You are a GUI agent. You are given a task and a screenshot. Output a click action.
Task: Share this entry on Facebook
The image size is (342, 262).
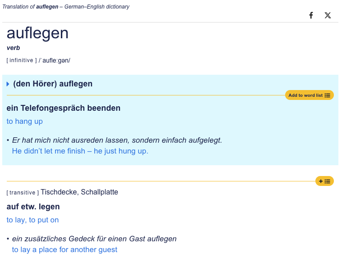[311, 15]
